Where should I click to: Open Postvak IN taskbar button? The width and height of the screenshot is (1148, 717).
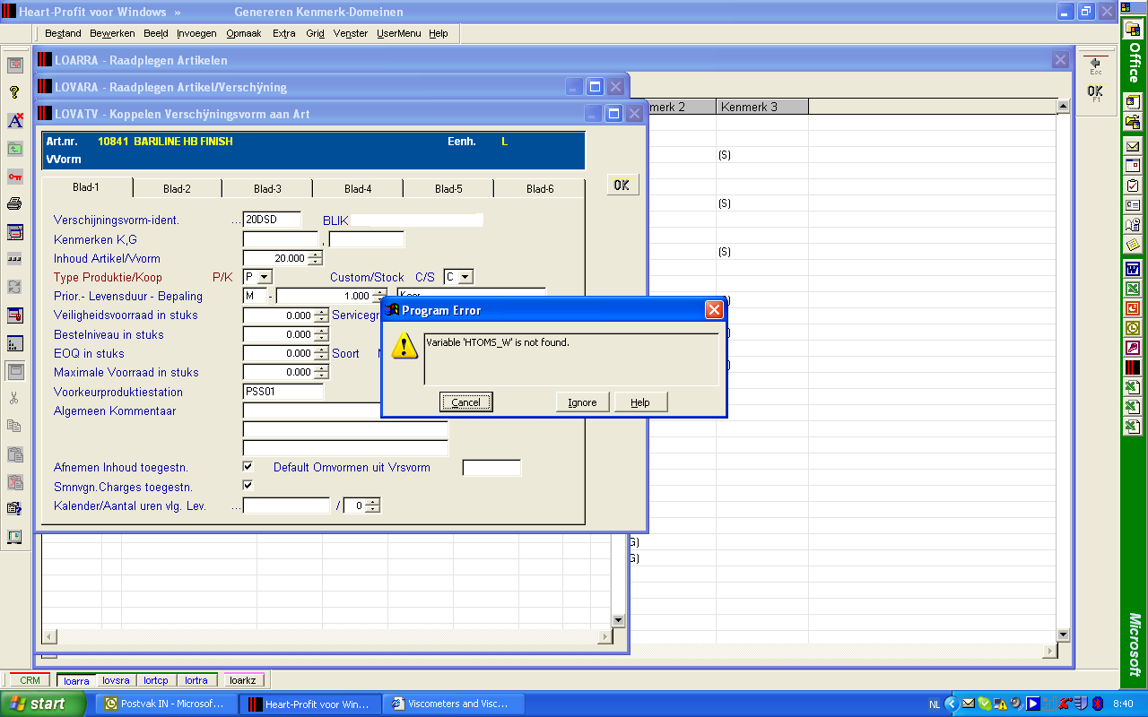(x=166, y=704)
